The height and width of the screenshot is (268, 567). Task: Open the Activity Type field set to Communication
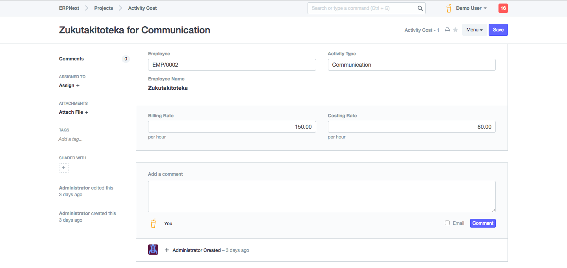pos(411,65)
